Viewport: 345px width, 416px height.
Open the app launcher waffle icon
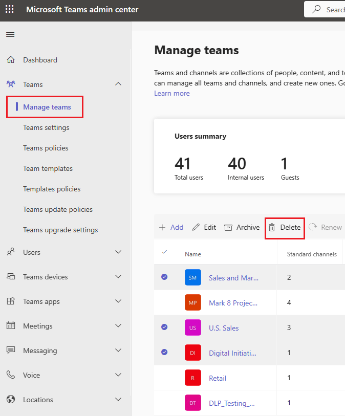tap(10, 9)
